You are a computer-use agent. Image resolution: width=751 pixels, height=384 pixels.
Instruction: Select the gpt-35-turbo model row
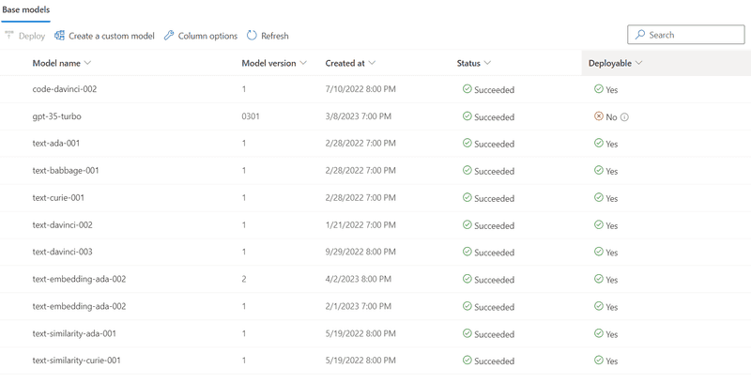(x=375, y=116)
